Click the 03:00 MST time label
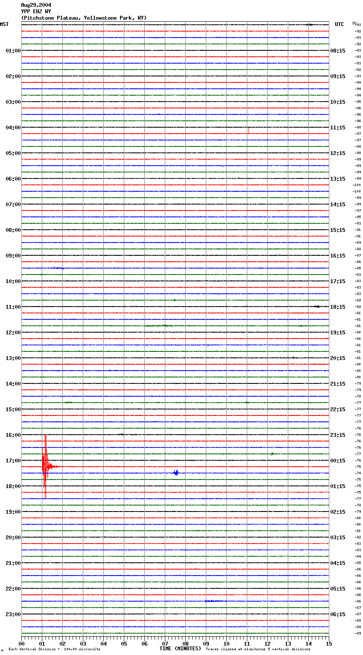This screenshot has width=363, height=655. (13, 102)
